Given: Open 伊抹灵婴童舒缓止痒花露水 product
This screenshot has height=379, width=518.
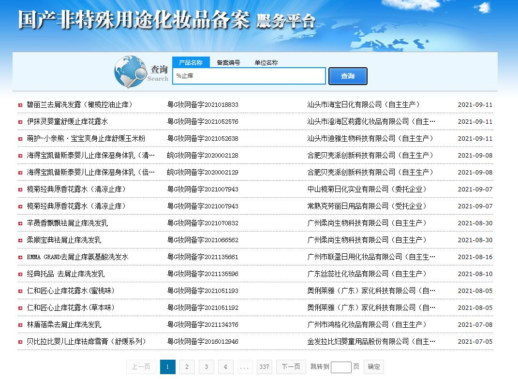Looking at the screenshot, I should [x=67, y=121].
